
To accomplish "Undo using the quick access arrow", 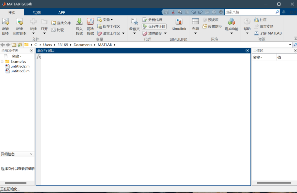I will pyautogui.click(x=194, y=12).
